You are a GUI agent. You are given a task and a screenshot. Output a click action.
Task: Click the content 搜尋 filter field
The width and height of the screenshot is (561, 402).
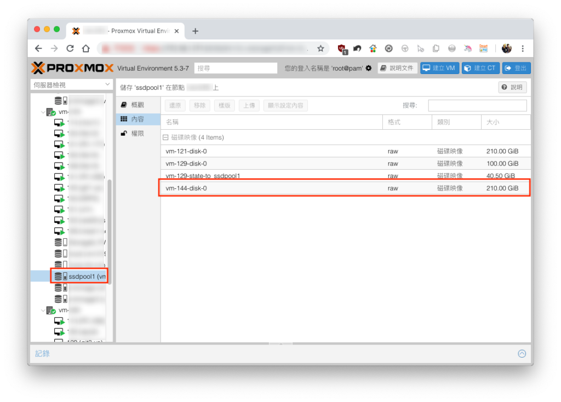(x=477, y=106)
